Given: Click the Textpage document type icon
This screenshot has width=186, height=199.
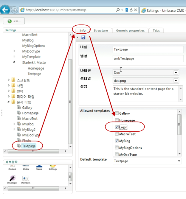Looking at the screenshot, I should pyautogui.click(x=19, y=146).
